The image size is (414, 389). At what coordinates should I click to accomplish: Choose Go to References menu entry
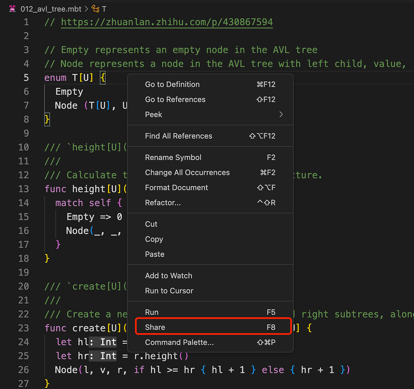(175, 100)
